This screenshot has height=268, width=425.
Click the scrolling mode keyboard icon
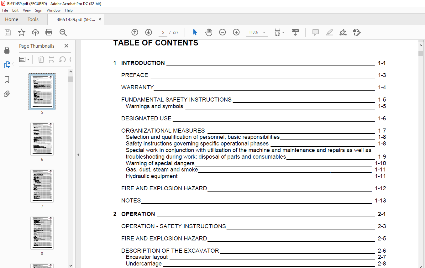(295, 32)
